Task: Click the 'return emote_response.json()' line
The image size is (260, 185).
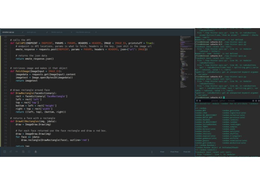Action: tap(35, 59)
